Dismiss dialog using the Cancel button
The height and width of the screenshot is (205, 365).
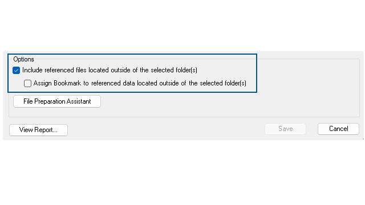[x=338, y=129]
